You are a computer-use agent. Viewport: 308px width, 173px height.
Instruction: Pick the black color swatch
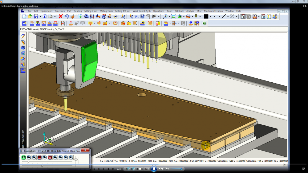click(206, 17)
